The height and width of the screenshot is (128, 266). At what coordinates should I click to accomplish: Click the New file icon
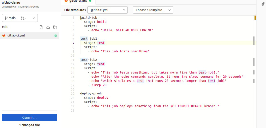(41, 27)
